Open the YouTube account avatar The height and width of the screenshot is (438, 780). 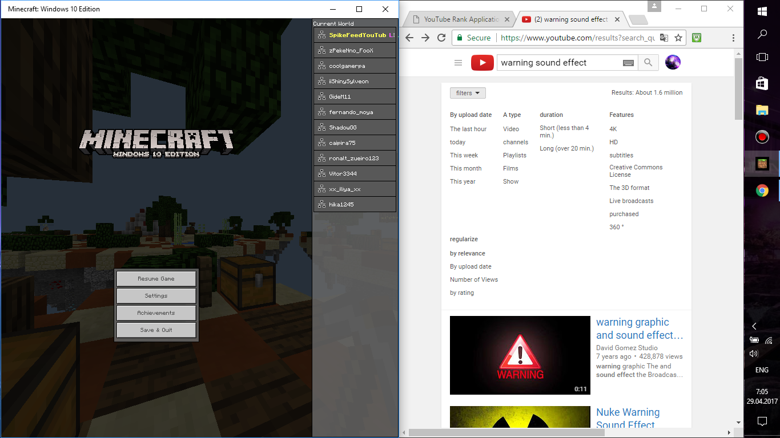673,62
